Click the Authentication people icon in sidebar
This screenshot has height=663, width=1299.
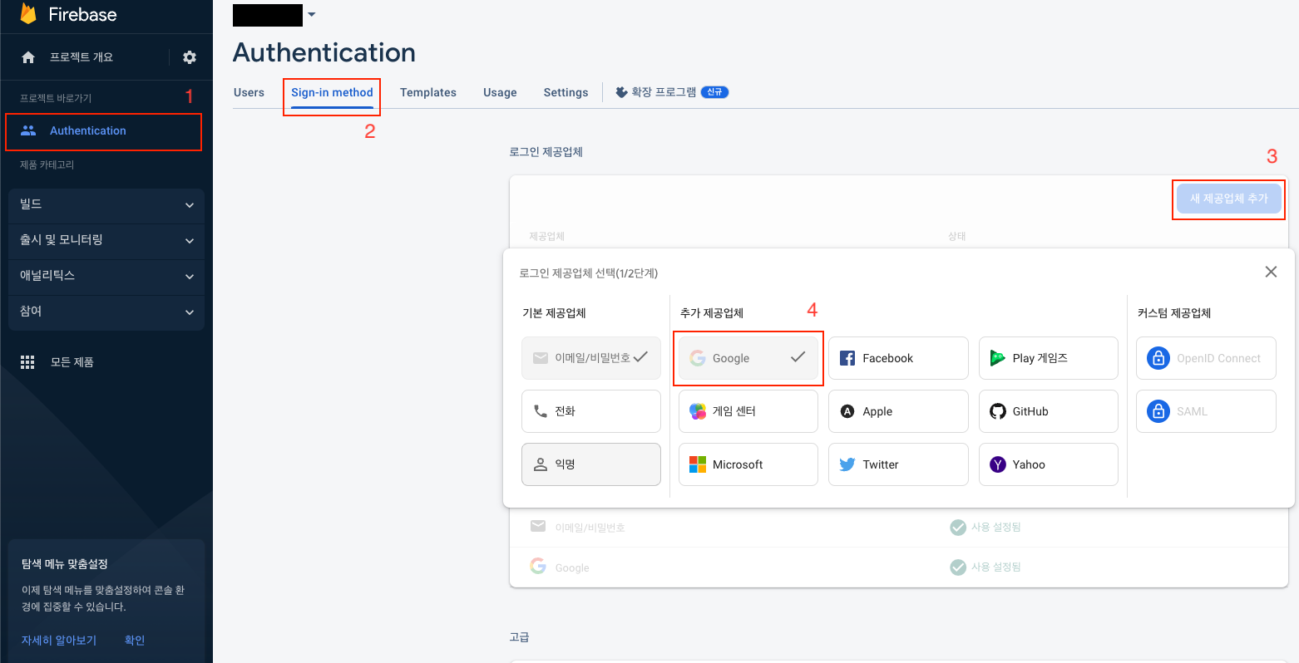coord(28,130)
